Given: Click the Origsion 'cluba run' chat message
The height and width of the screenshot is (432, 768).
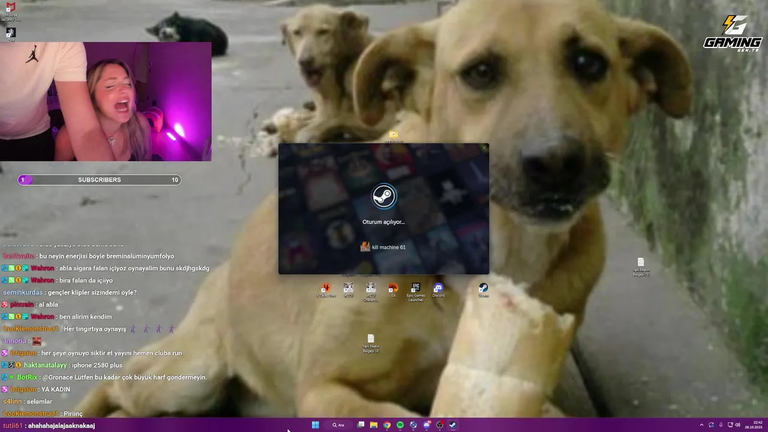Looking at the screenshot, I should tap(91, 353).
